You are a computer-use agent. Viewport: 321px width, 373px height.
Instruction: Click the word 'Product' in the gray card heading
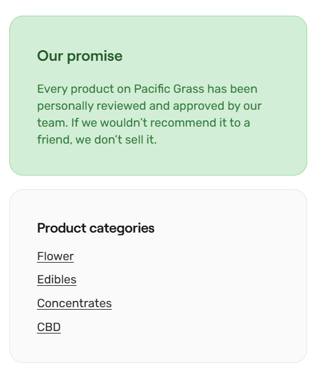61,228
